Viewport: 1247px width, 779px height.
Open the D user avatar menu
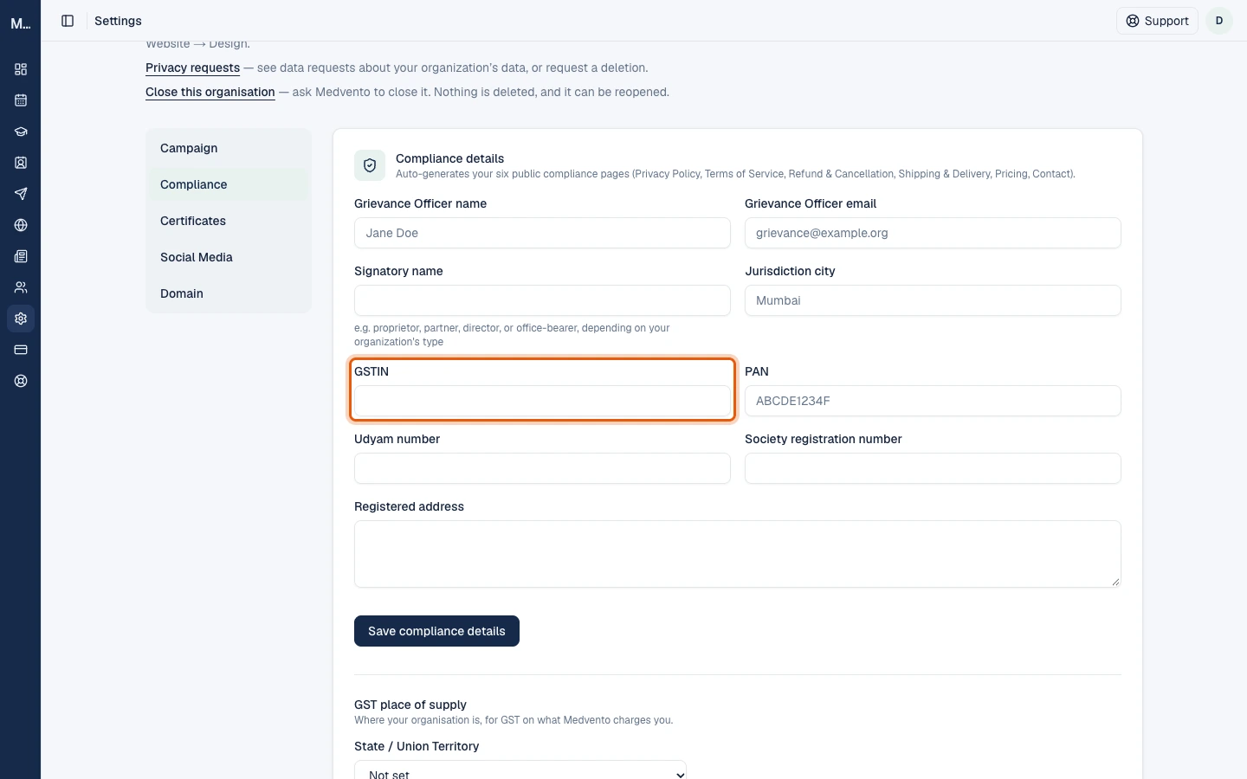pyautogui.click(x=1219, y=21)
